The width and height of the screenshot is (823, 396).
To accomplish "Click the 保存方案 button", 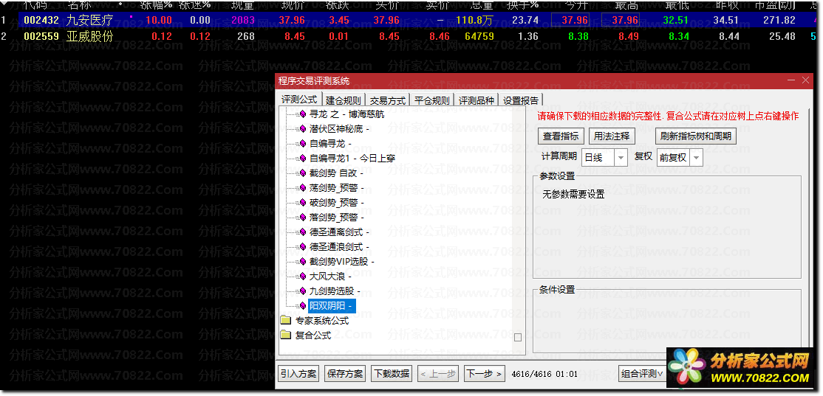I will coord(345,373).
